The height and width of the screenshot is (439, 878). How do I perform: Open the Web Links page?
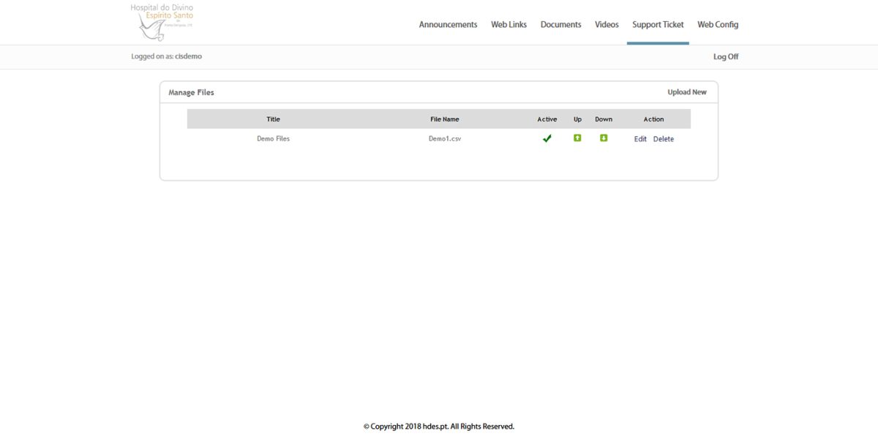point(509,24)
